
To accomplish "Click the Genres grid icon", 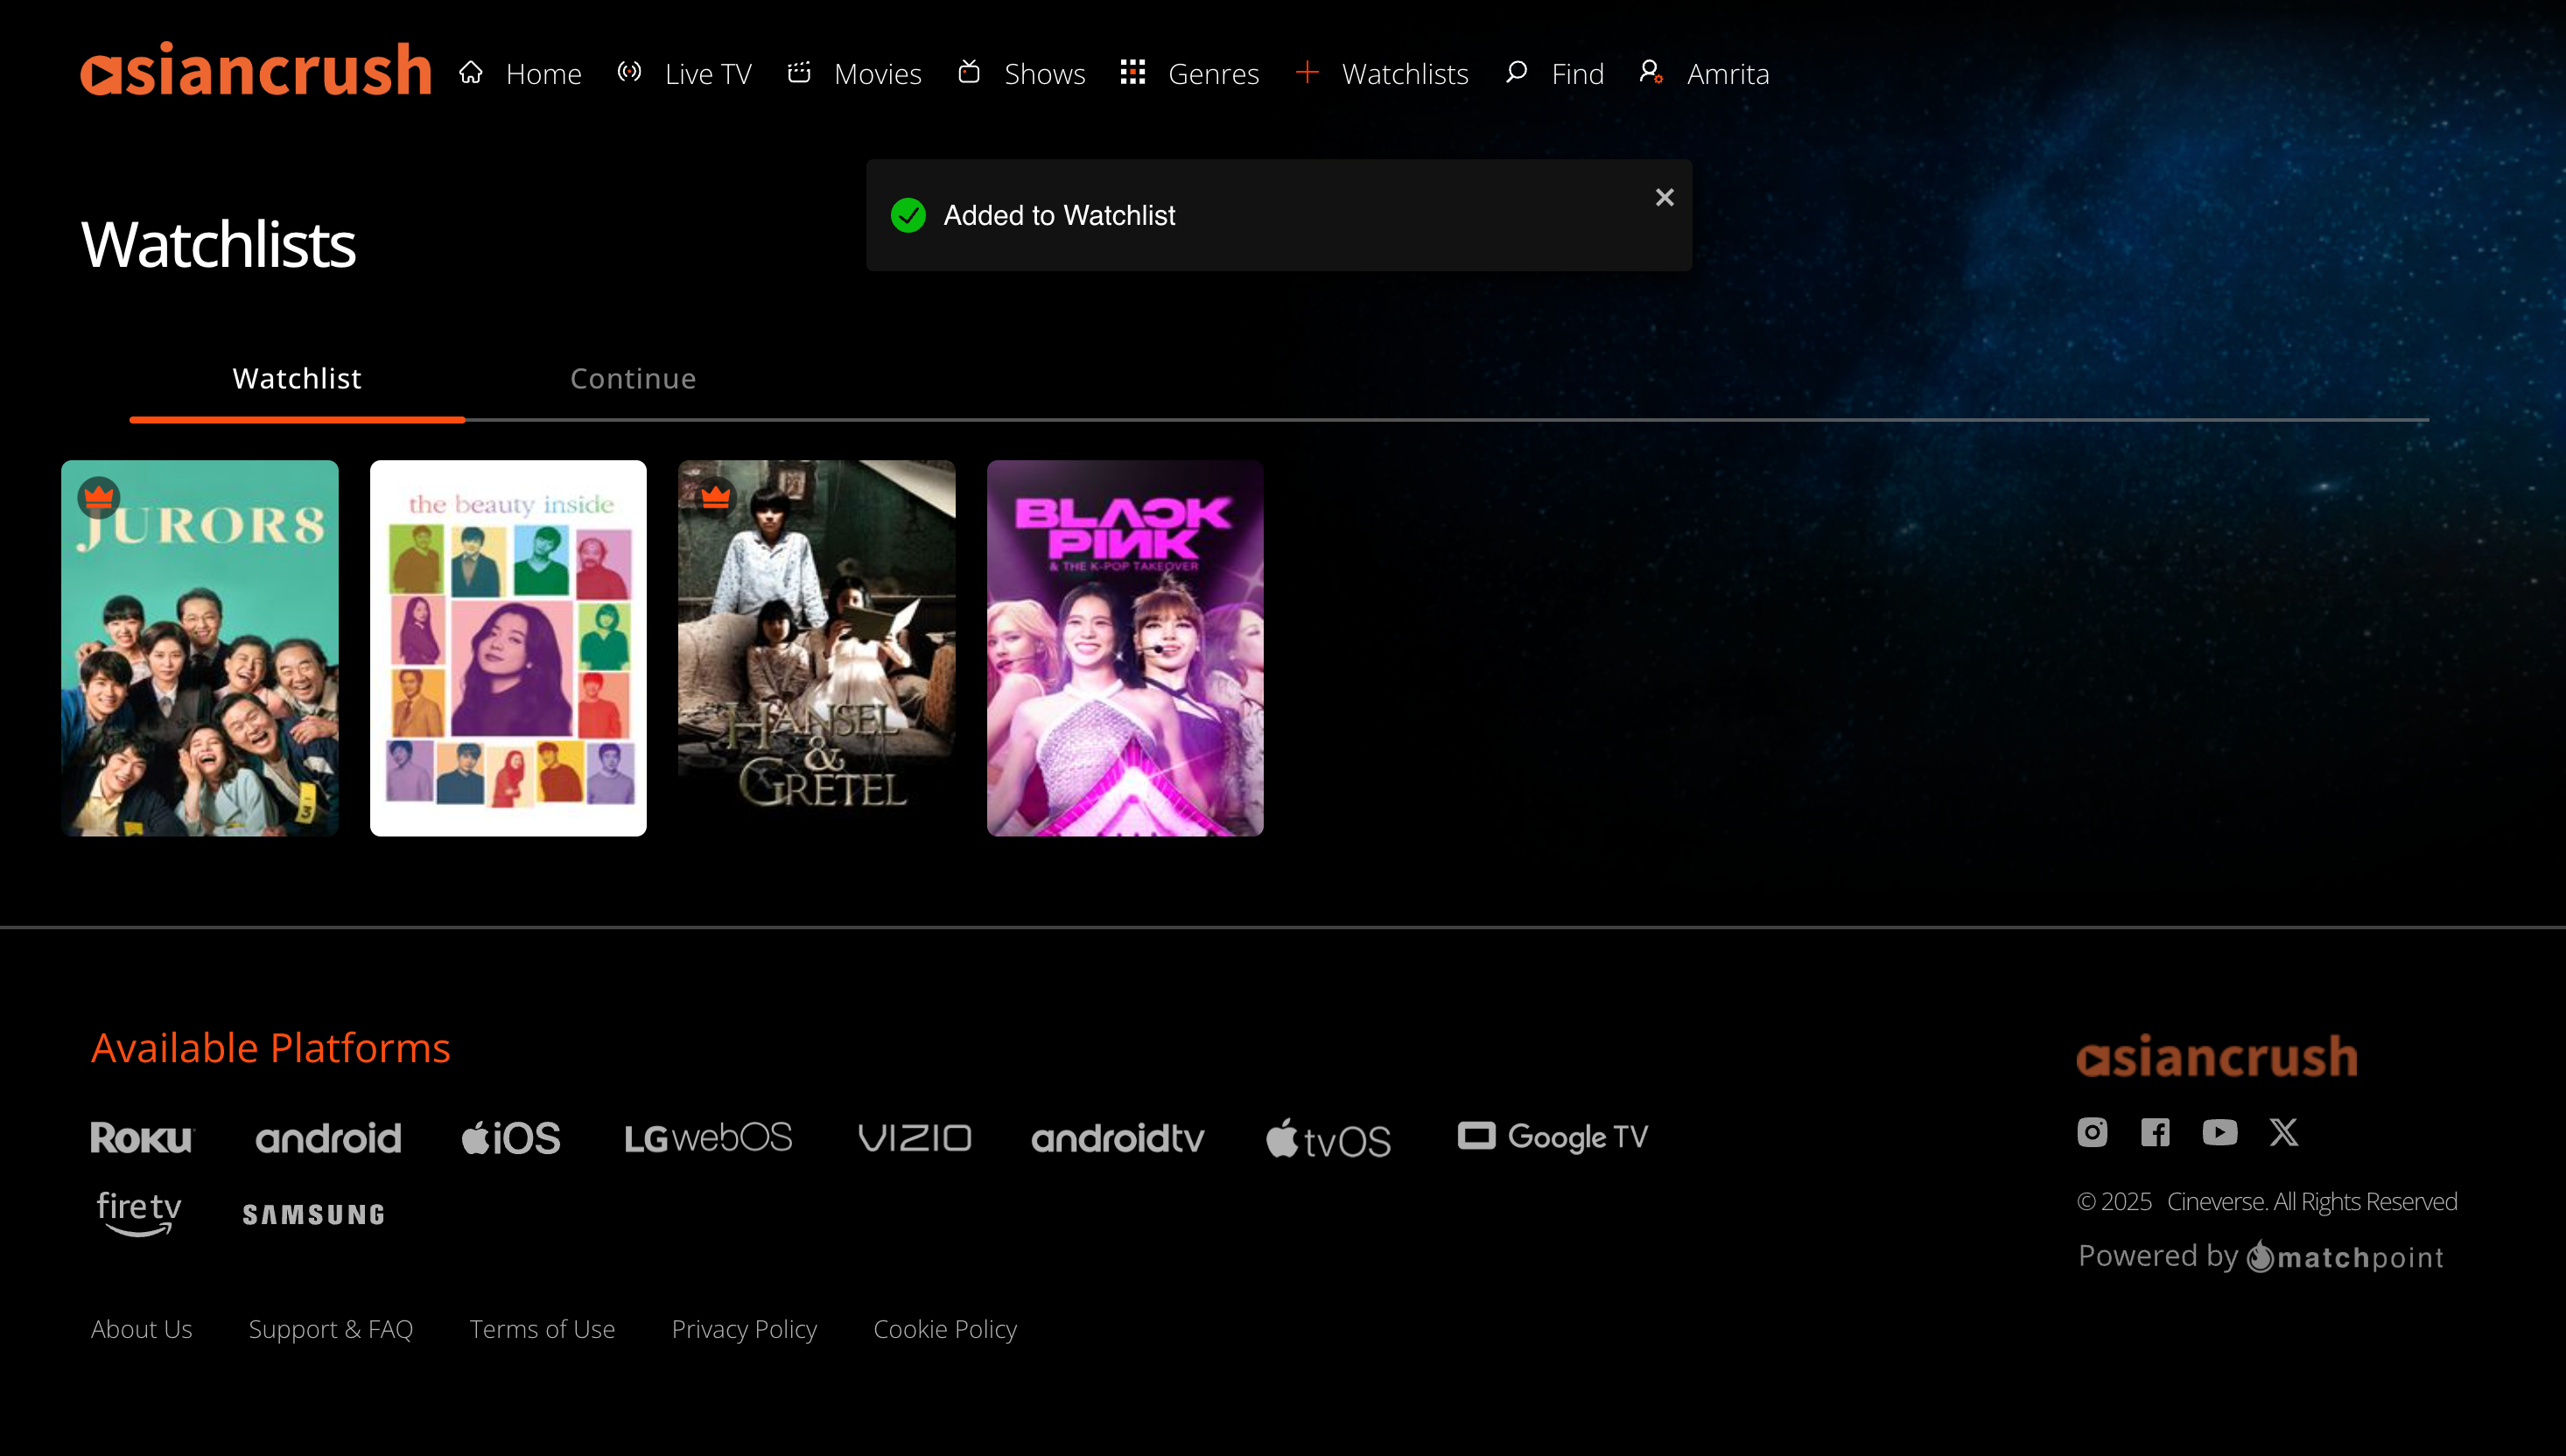I will tap(1132, 72).
